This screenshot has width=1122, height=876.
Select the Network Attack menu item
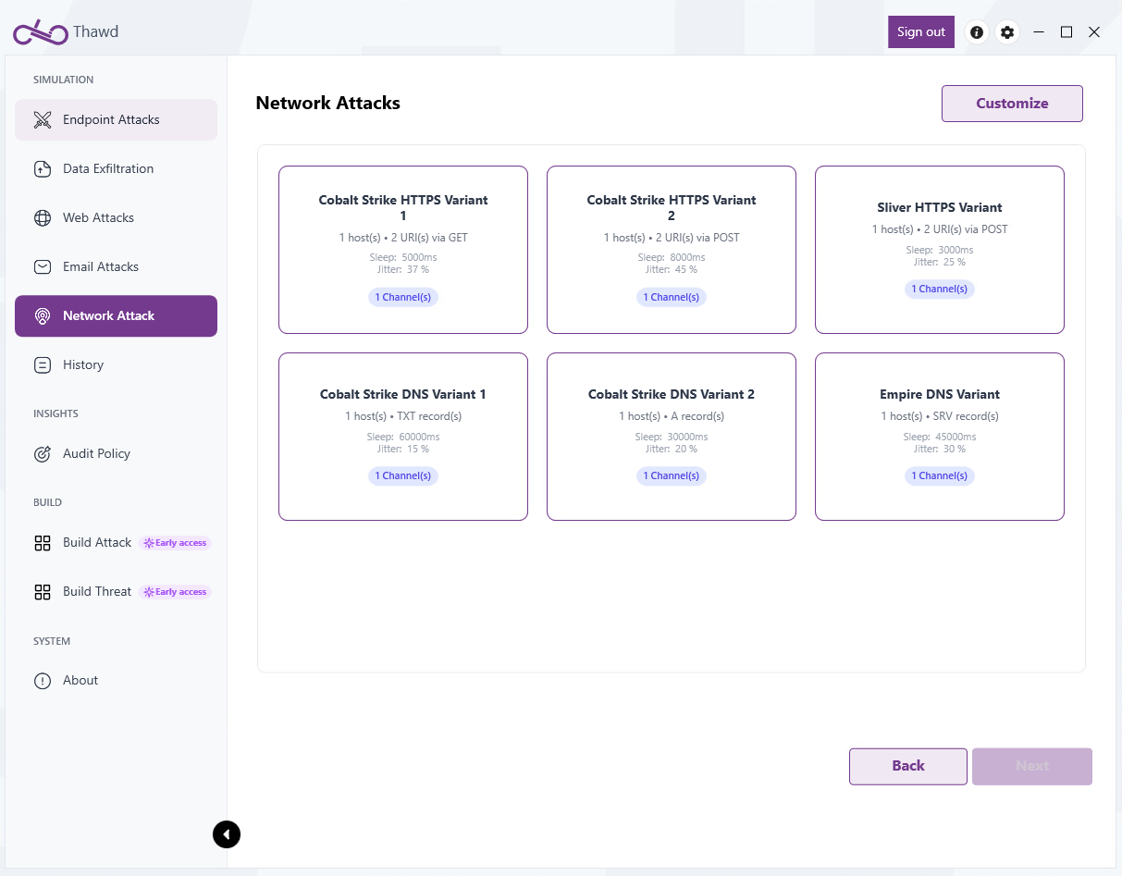(116, 316)
